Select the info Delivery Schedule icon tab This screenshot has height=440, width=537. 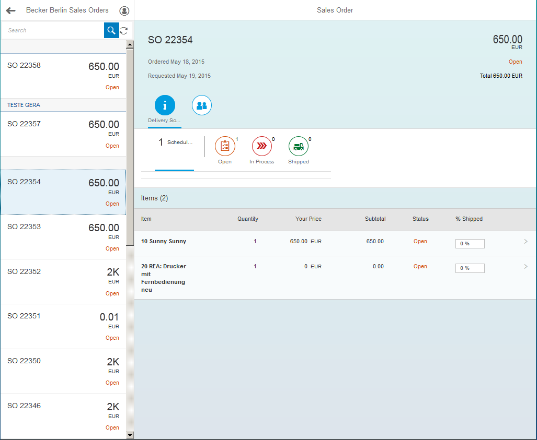click(165, 105)
